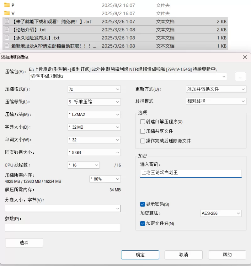The image size is (251, 266).
Task: Open 单词大小 32 dropdown
Action: point(94,140)
